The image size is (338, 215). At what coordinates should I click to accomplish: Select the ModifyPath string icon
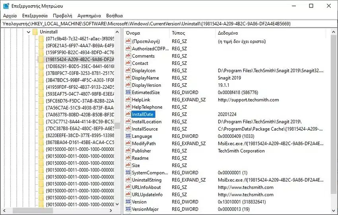[x=128, y=144]
